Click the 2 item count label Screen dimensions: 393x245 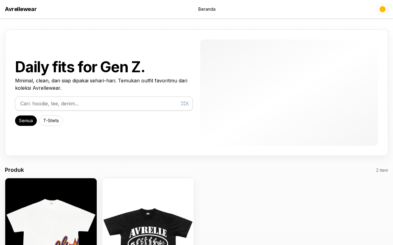tap(382, 170)
